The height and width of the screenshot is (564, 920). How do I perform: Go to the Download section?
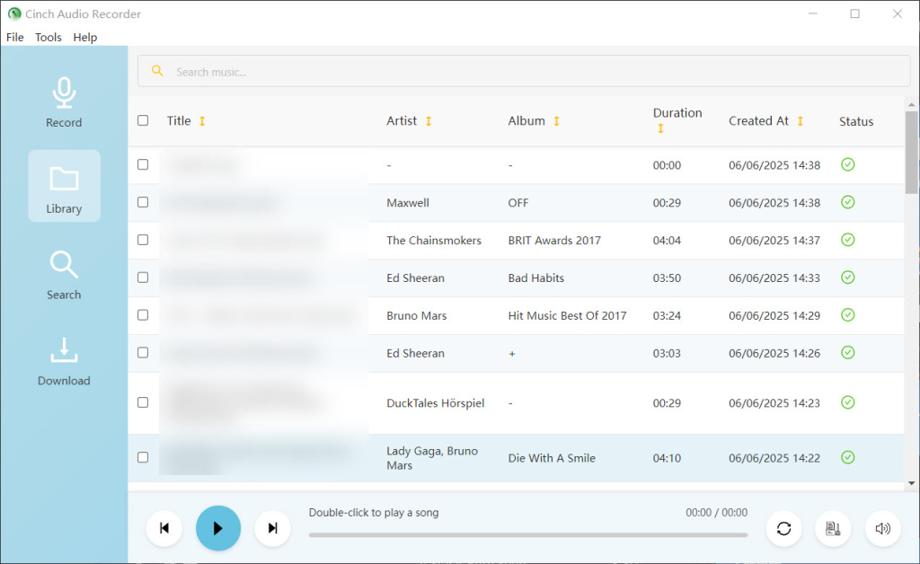tap(64, 360)
